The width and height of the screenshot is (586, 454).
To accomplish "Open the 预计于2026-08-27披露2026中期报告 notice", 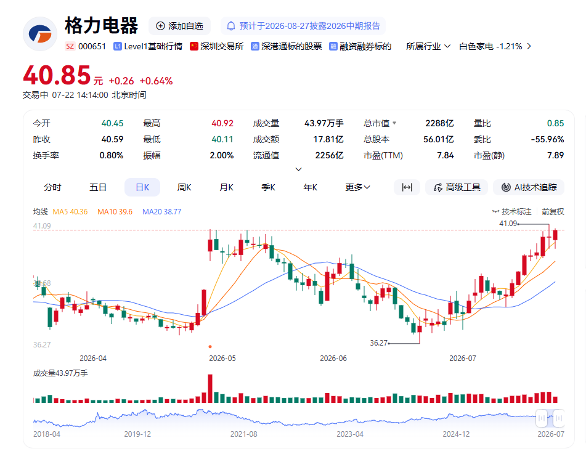I will point(303,26).
